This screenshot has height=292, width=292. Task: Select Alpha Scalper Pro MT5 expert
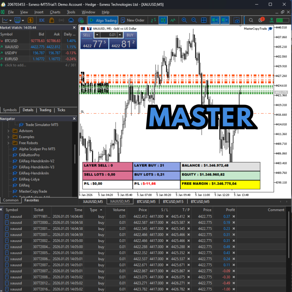click(x=37, y=149)
